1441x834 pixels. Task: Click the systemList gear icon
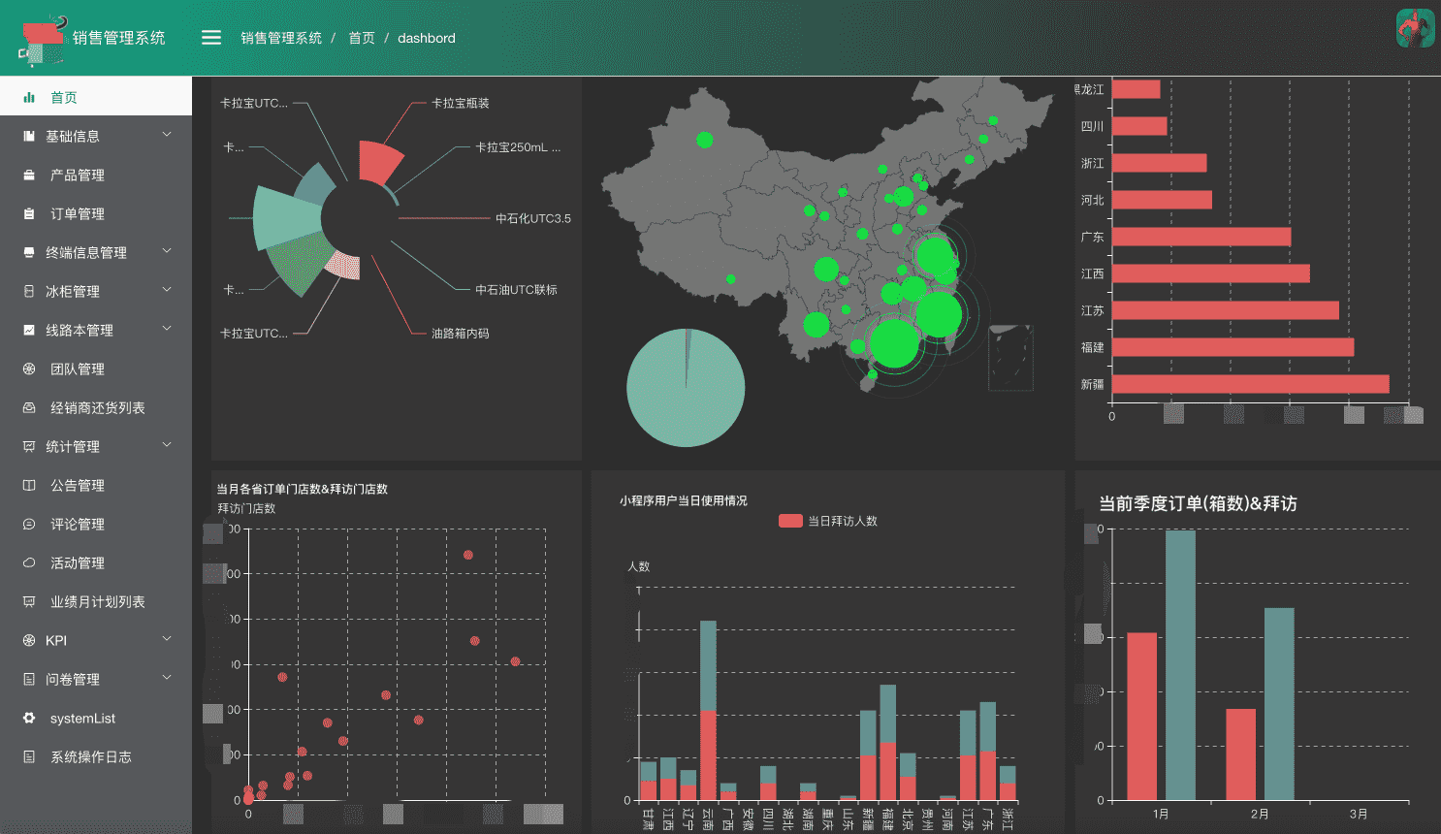point(29,719)
